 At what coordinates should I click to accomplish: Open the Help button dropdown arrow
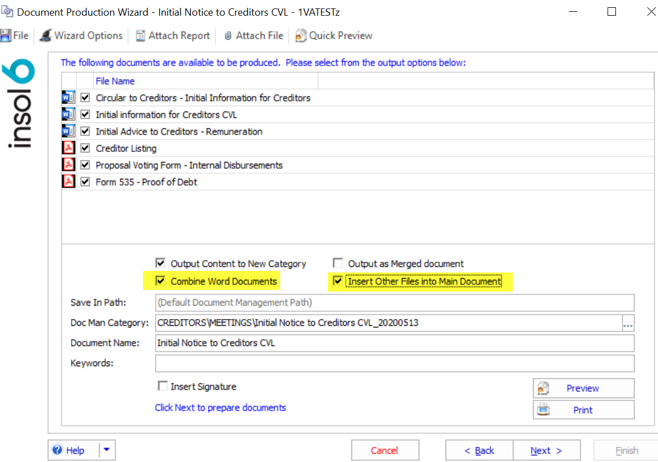point(107,450)
